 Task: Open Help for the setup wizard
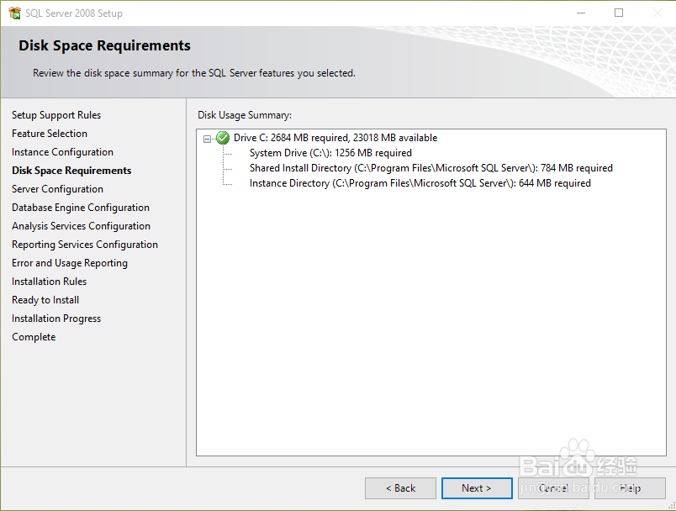click(x=630, y=488)
